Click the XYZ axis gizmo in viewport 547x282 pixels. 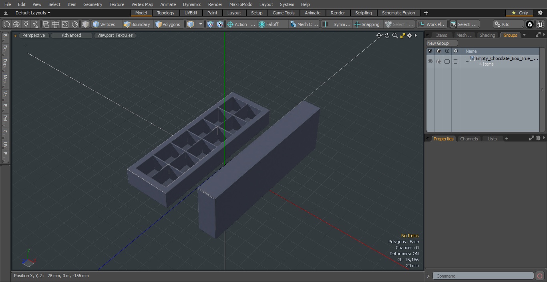(29, 259)
